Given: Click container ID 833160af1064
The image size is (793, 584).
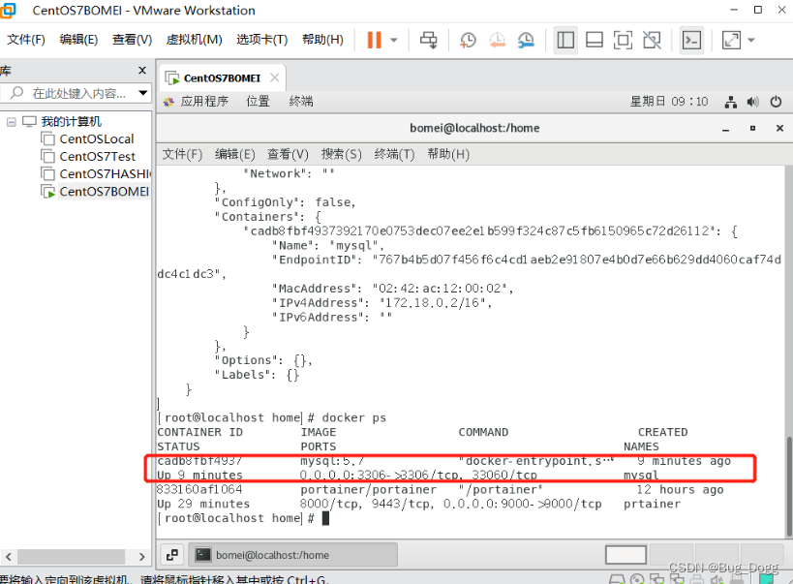Looking at the screenshot, I should click(199, 490).
